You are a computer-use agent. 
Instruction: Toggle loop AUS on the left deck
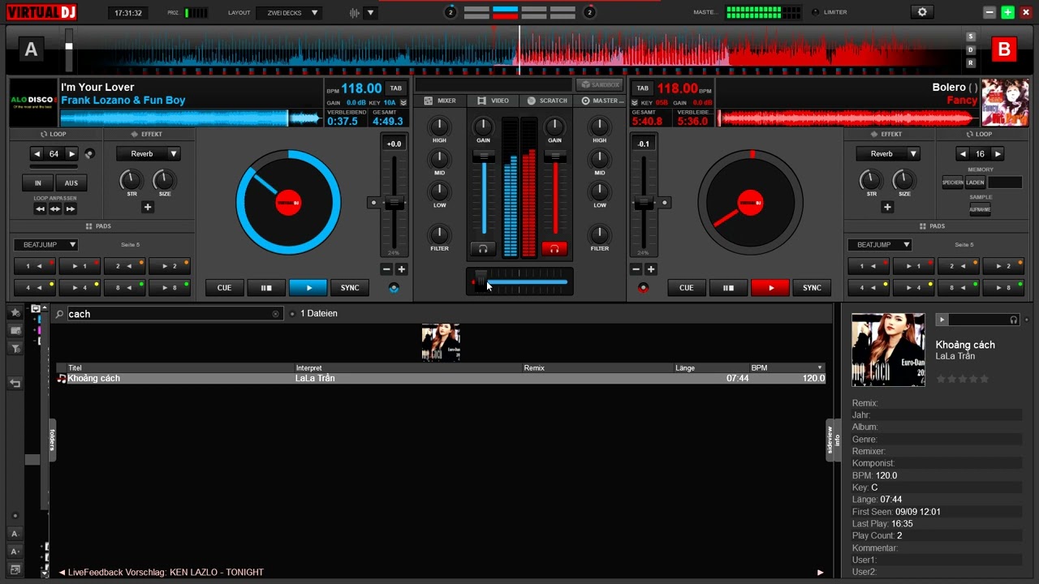(x=71, y=183)
